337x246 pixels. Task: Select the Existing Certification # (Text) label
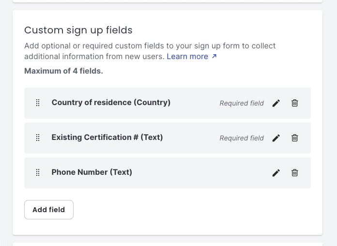107,138
